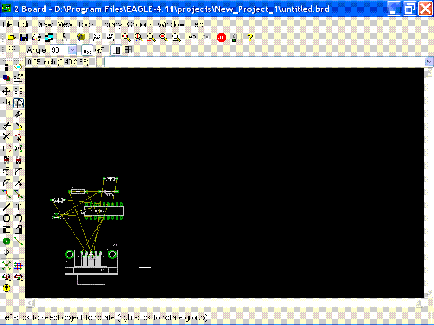Image resolution: width=434 pixels, height=325 pixels.
Task: Select the Name tool
Action: (x=7, y=160)
